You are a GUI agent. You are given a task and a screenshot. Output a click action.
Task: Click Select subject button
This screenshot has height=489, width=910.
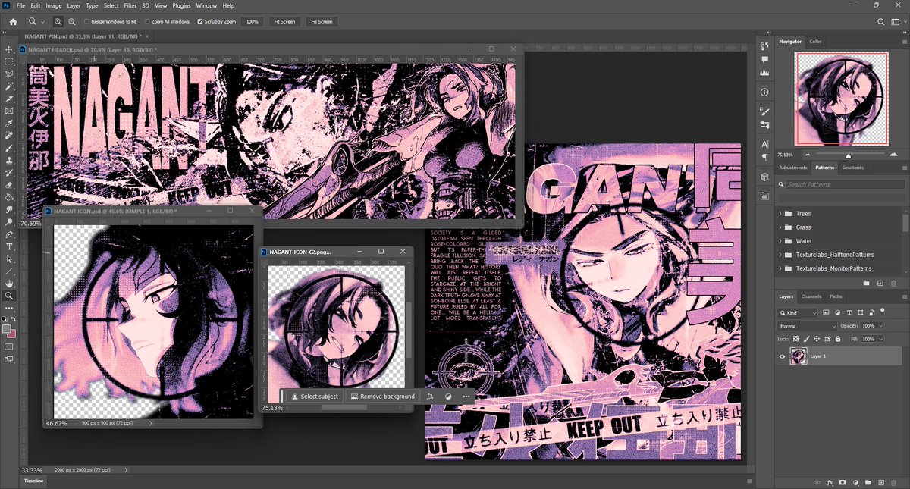pyautogui.click(x=315, y=397)
